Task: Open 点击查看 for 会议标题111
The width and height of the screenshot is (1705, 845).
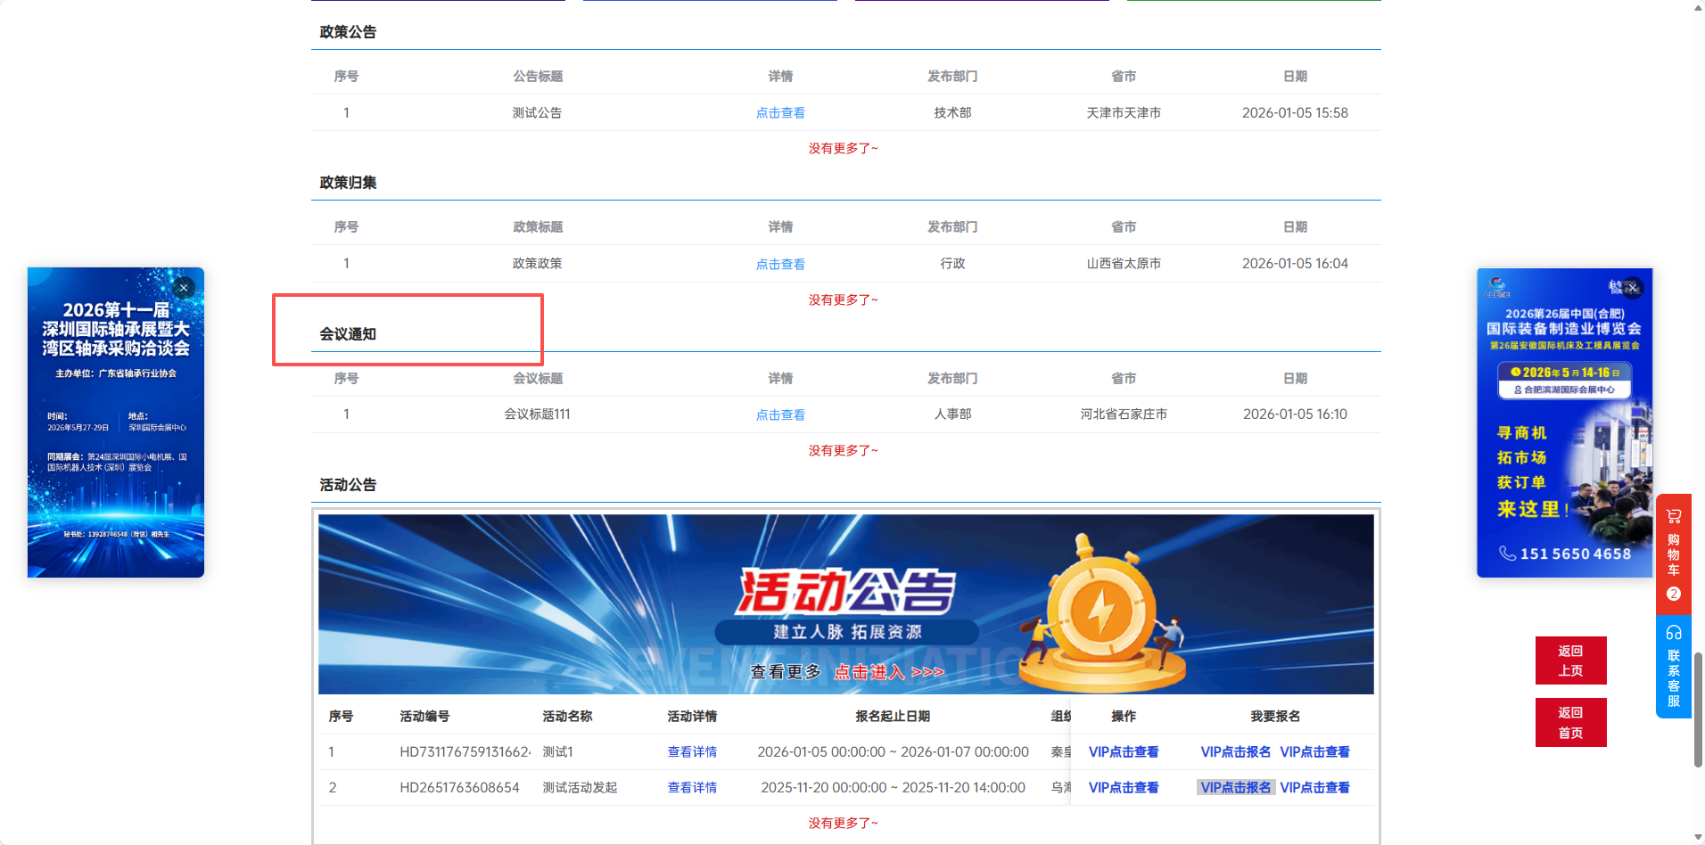Action: (780, 414)
